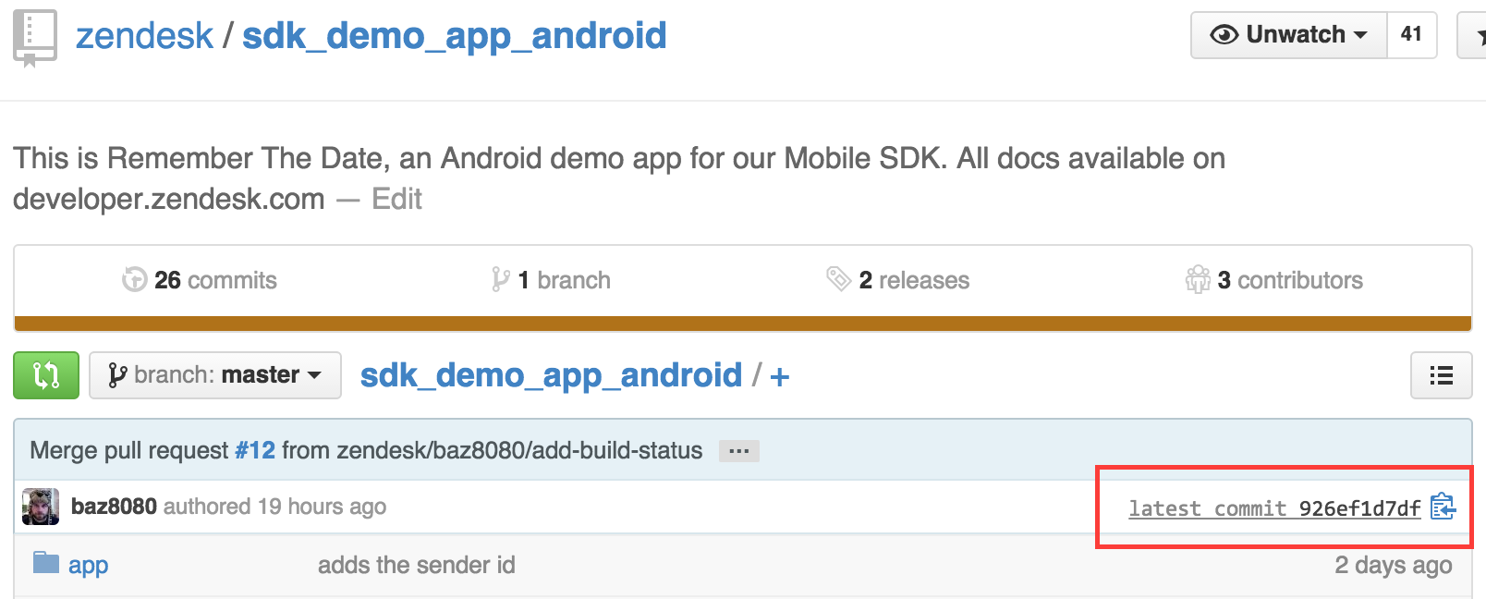Click the sdk_demo_app_android breadcrumb link
Screen dimensions: 1486x599
click(x=551, y=375)
